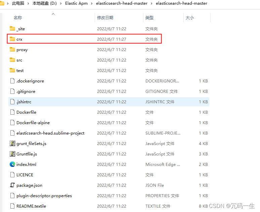Select the grunt_fileSets.js file name

(31, 144)
